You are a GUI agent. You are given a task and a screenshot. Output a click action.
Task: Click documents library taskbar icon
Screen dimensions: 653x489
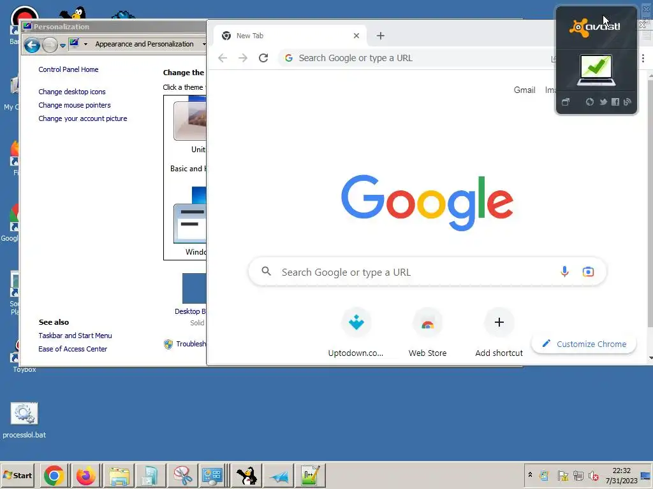(150, 476)
